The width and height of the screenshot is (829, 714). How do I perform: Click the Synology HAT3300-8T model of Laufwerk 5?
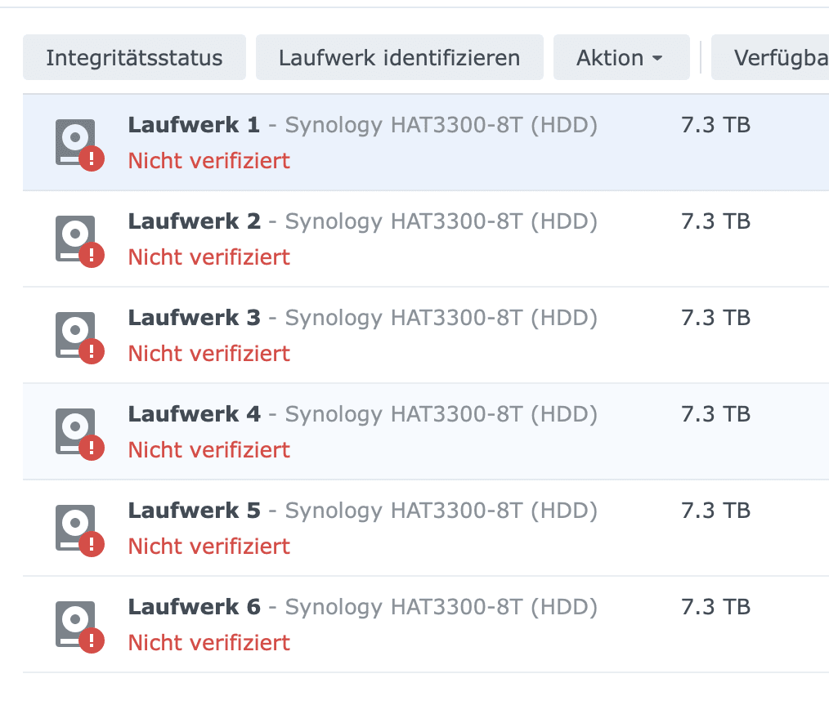[x=440, y=511]
